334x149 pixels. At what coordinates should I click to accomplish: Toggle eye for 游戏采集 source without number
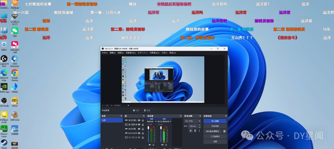pyautogui.click(x=139, y=129)
